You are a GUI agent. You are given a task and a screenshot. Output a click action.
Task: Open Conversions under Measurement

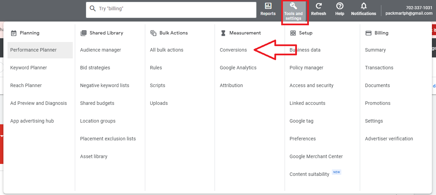point(233,50)
